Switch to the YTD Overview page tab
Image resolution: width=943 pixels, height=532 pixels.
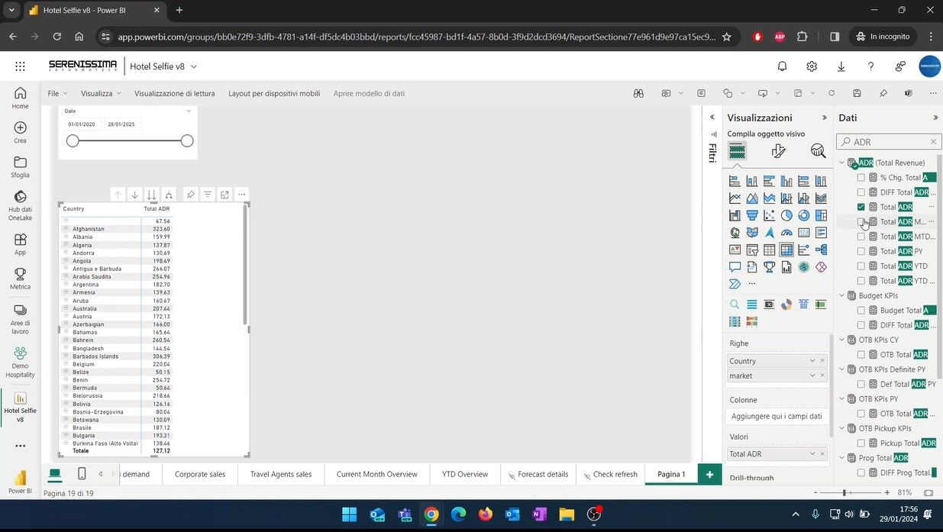tap(464, 474)
